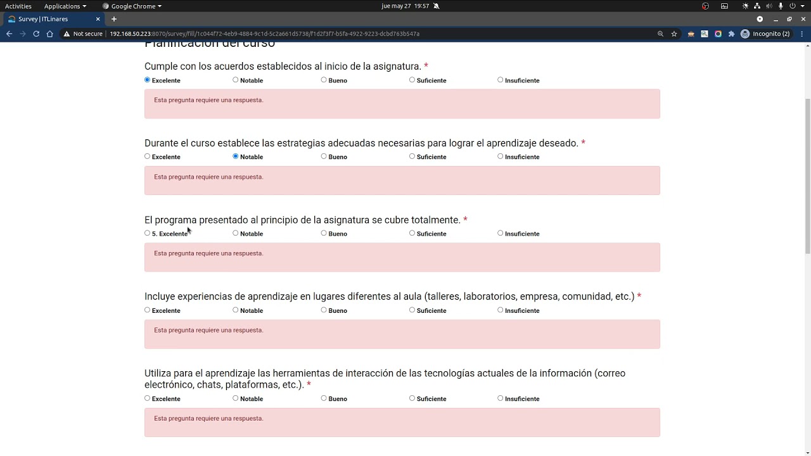Click the zoom magnifier in address bar

[x=660, y=34]
